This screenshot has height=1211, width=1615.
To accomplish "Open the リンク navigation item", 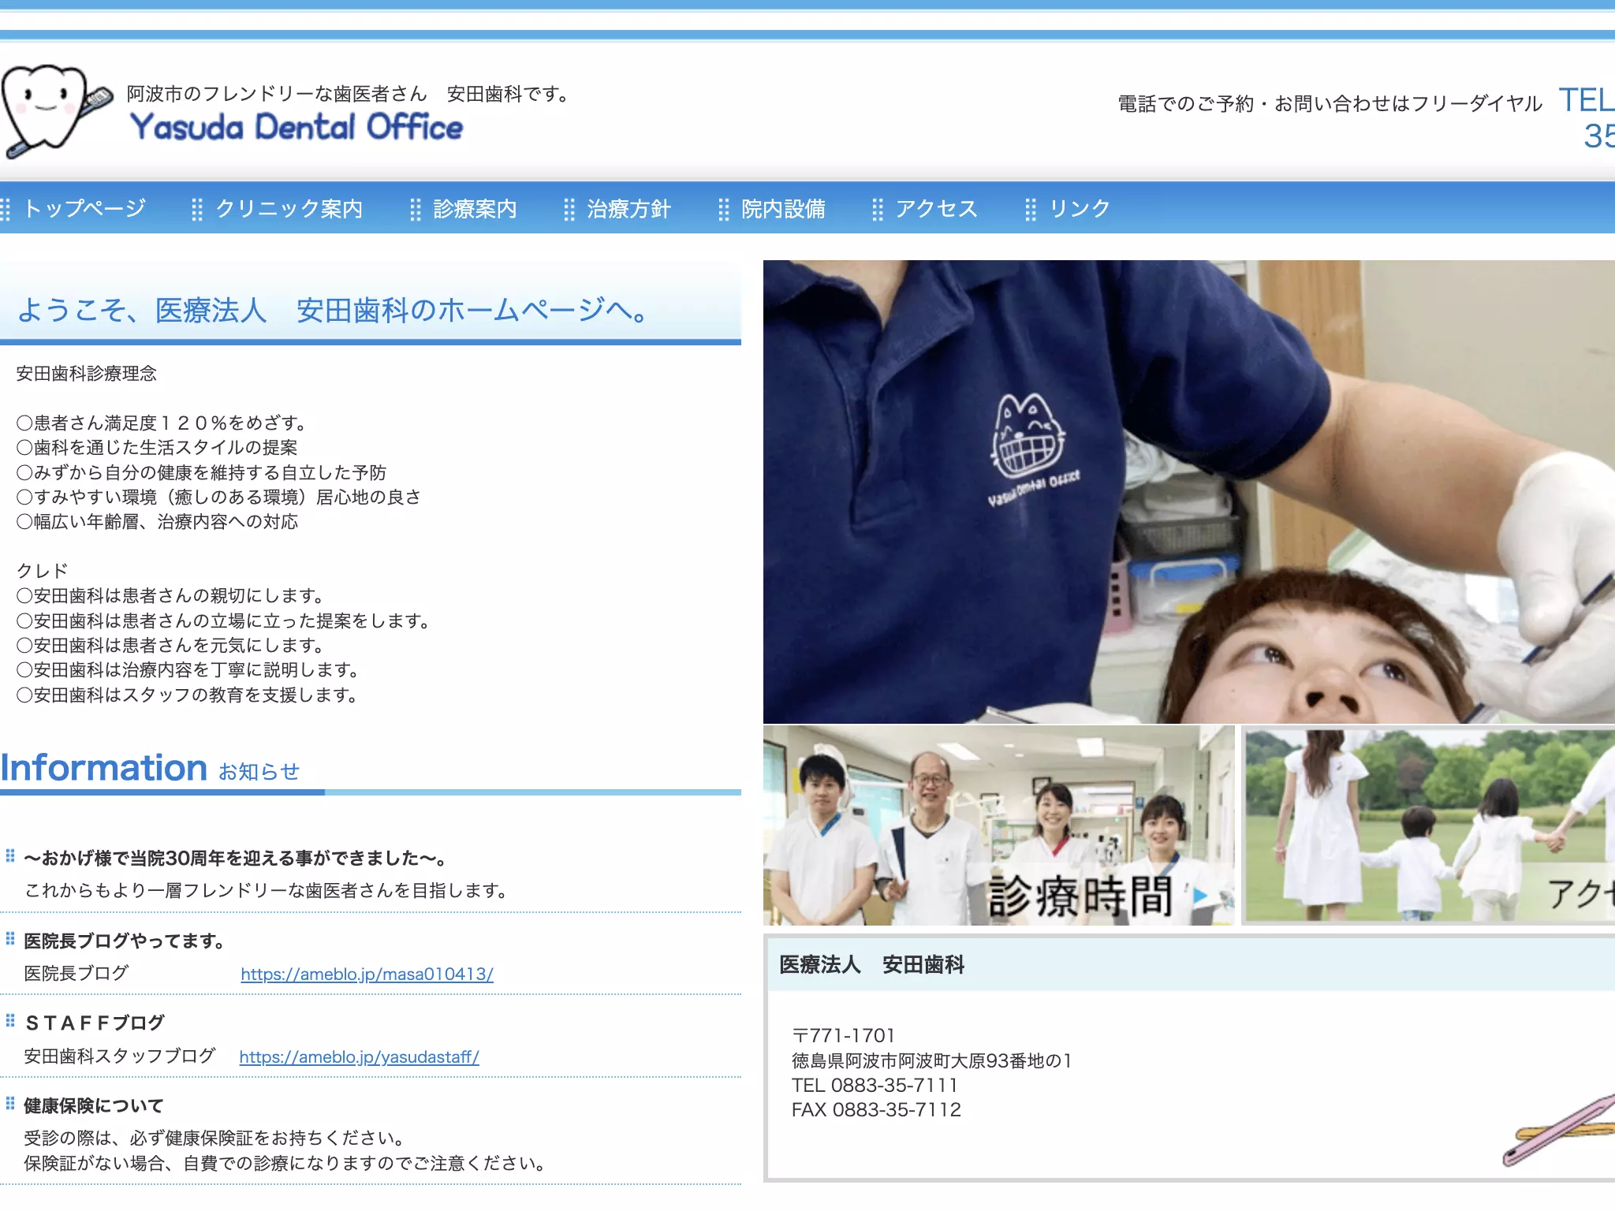I will click(x=1080, y=208).
